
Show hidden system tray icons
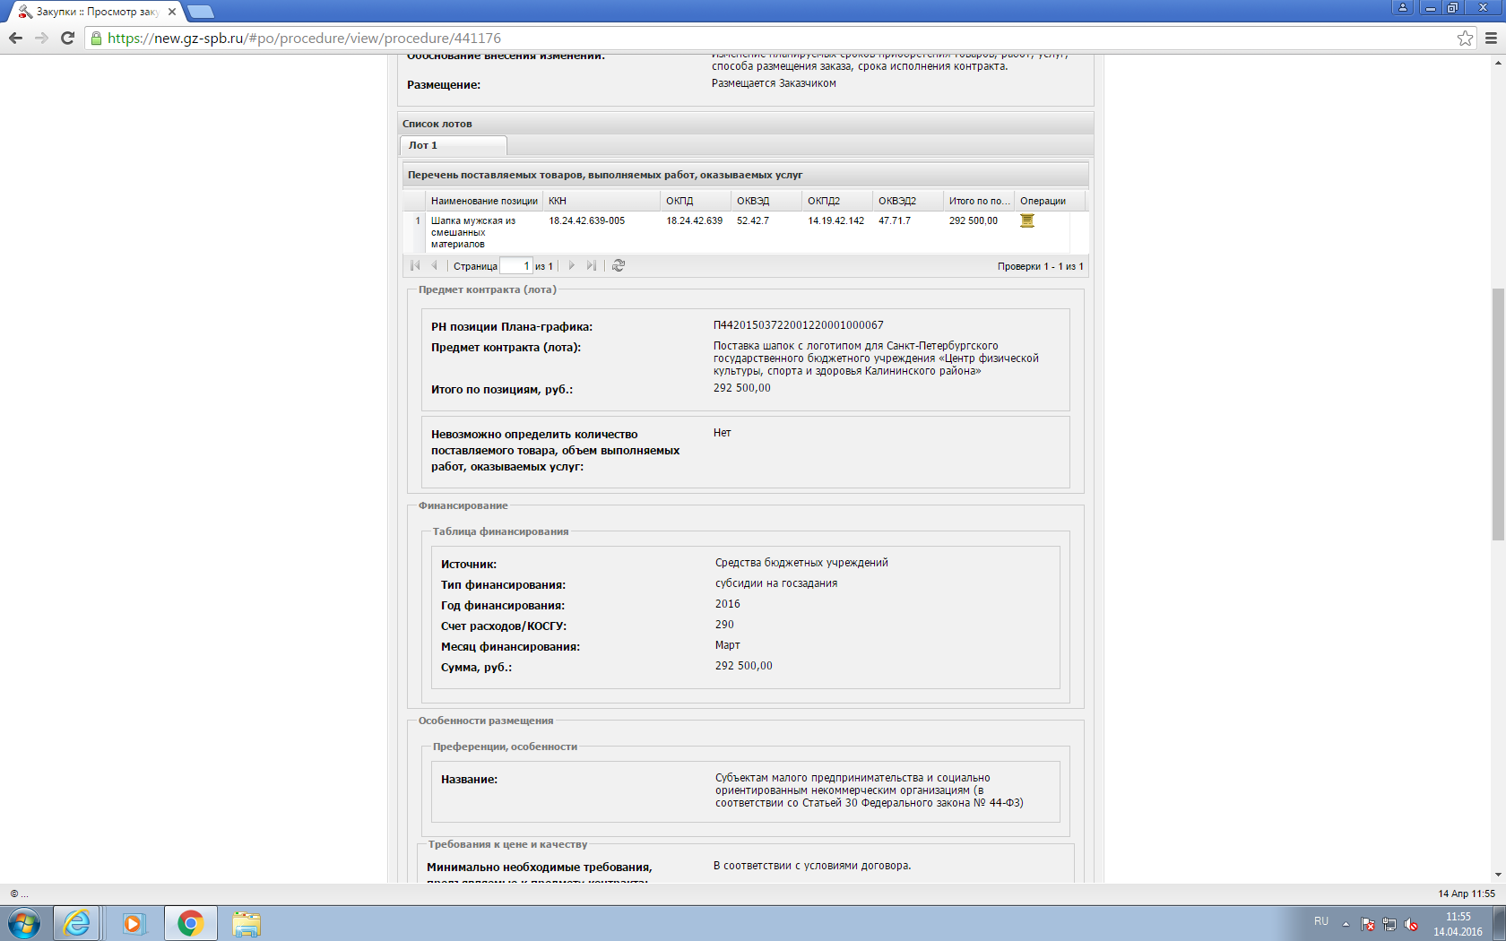pos(1346,924)
